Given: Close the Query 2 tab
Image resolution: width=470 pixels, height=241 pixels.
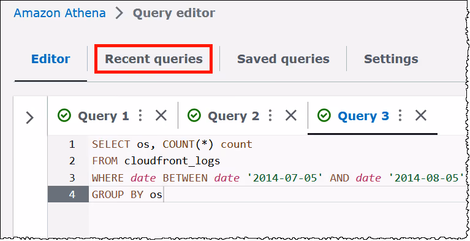Looking at the screenshot, I should 290,115.
